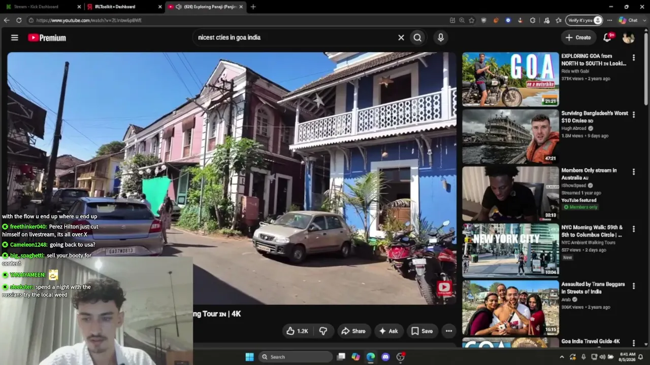
Task: Save video to playlist
Action: click(422, 331)
